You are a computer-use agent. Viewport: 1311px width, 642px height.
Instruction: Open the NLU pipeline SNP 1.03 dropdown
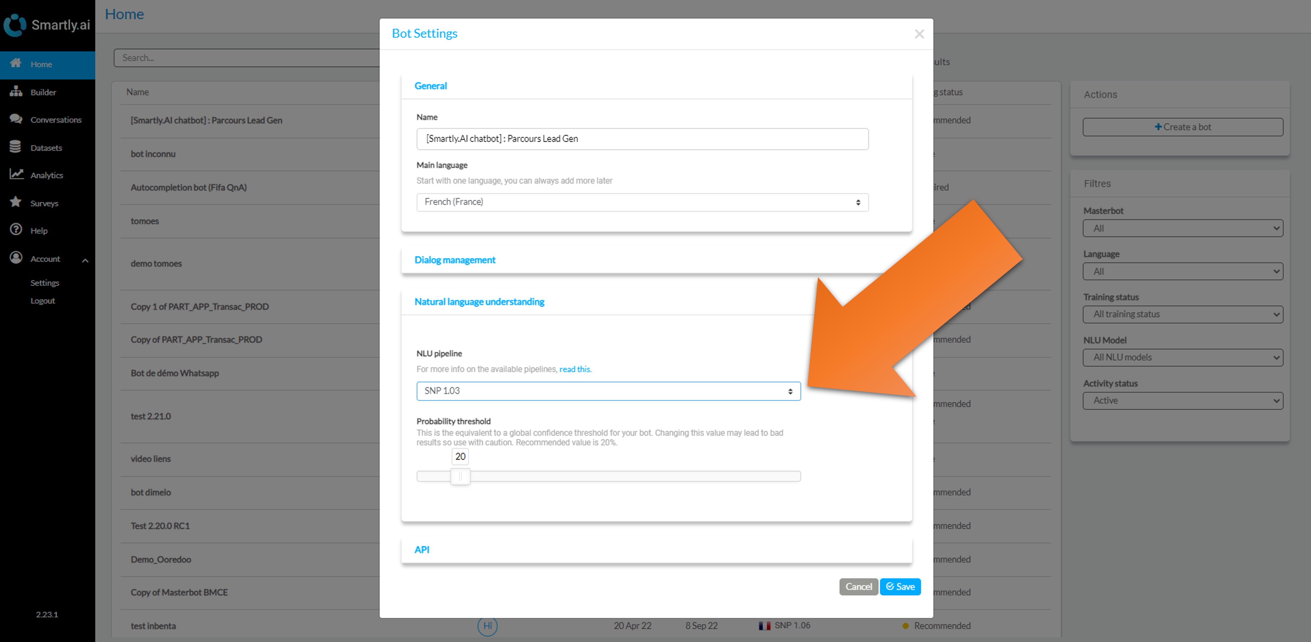tap(608, 391)
